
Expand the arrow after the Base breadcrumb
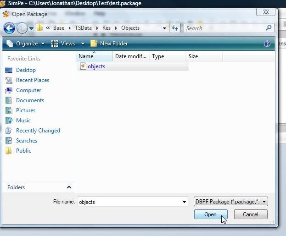[70, 28]
